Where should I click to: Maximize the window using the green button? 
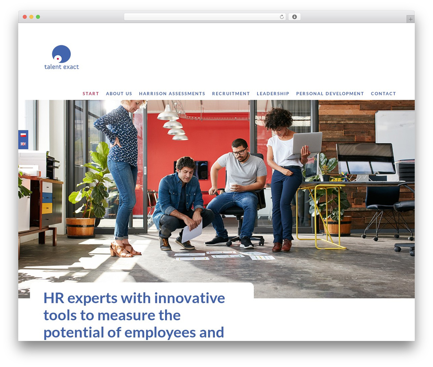38,17
